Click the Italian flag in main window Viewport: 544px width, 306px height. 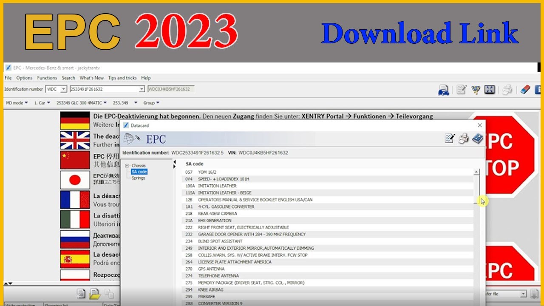coord(75,219)
